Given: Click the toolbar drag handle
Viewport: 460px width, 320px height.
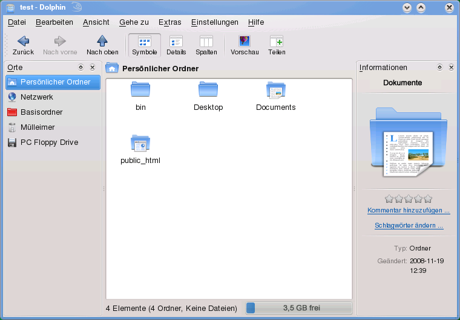Looking at the screenshot, I should tap(6, 45).
